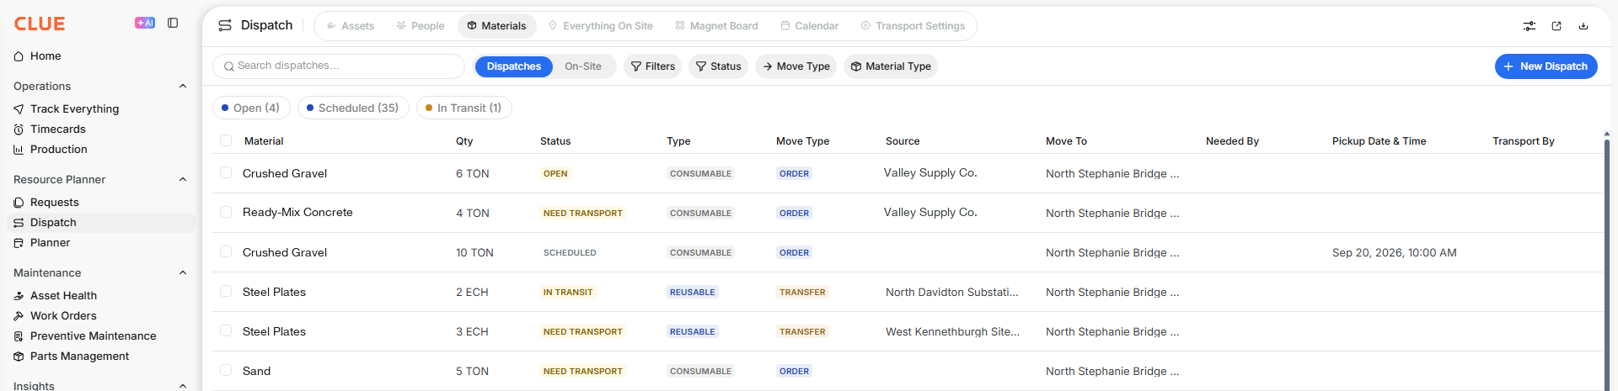Click the search magnifier icon
This screenshot has height=391, width=1618.
229,66
